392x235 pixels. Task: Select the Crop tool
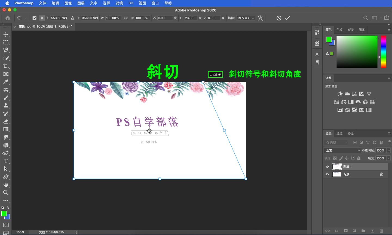6,66
